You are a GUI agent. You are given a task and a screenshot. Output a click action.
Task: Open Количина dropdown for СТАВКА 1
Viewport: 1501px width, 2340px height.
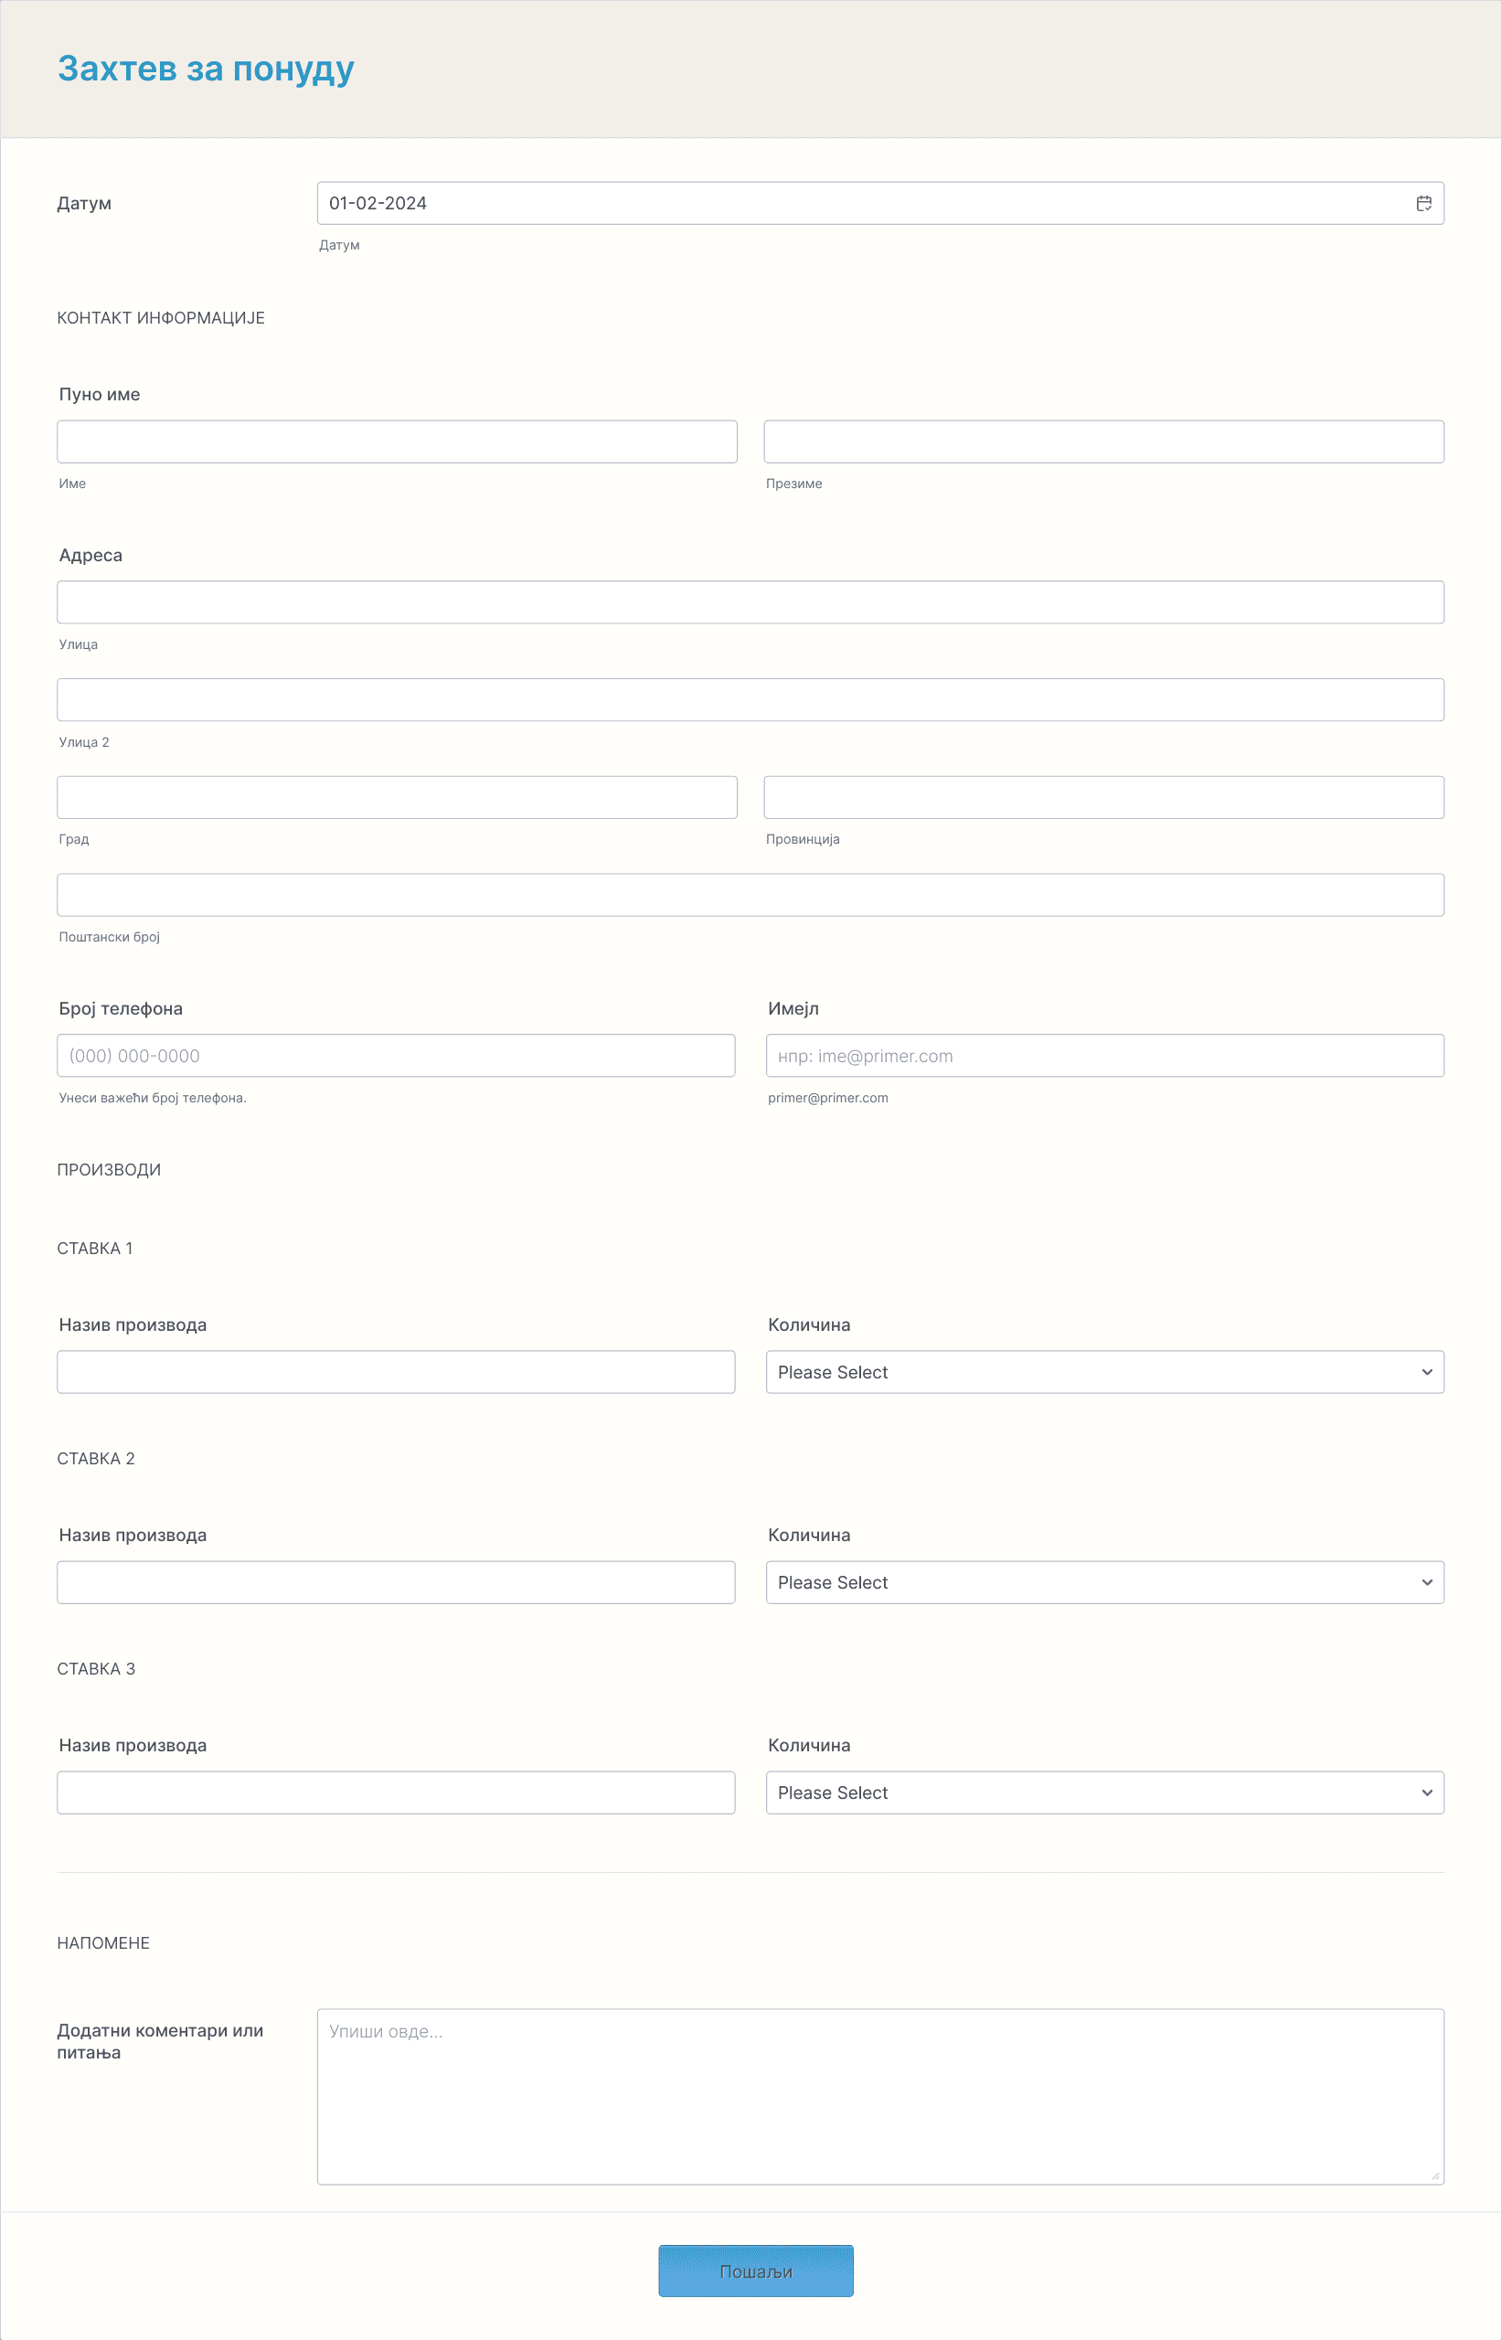pyautogui.click(x=1104, y=1372)
